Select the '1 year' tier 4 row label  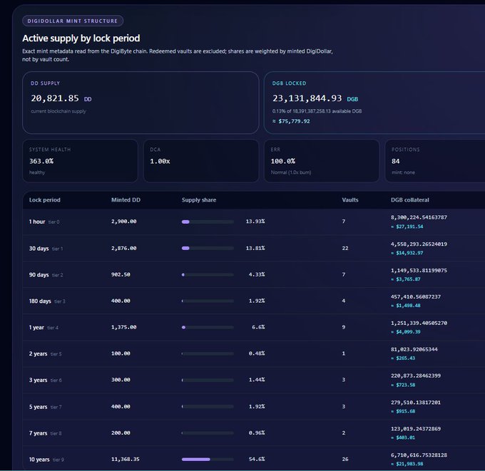36,327
